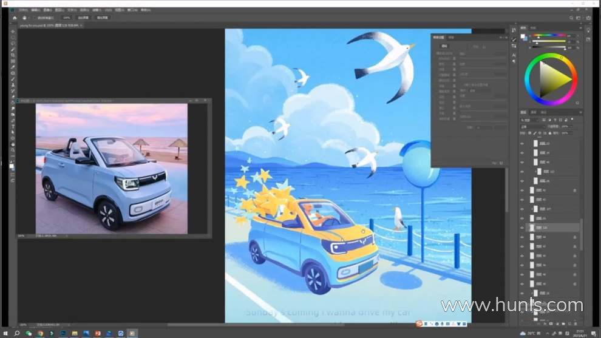Image resolution: width=601 pixels, height=338 pixels.
Task: Switch to the 路径 (Paths) tab
Action: 543,112
